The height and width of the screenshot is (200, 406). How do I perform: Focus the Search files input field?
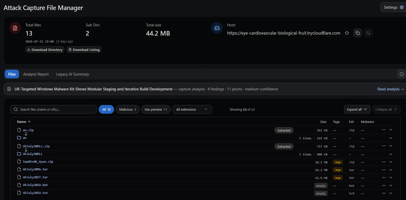pyautogui.click(x=53, y=109)
